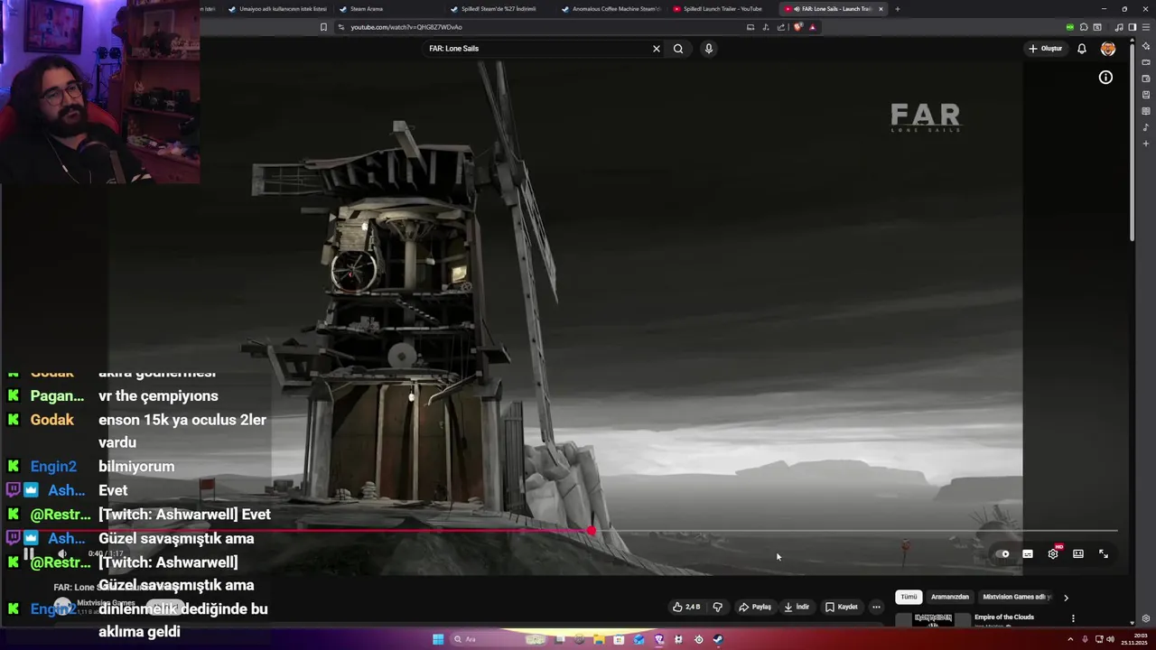Open video quality settings gear
1156x650 pixels.
1053,553
